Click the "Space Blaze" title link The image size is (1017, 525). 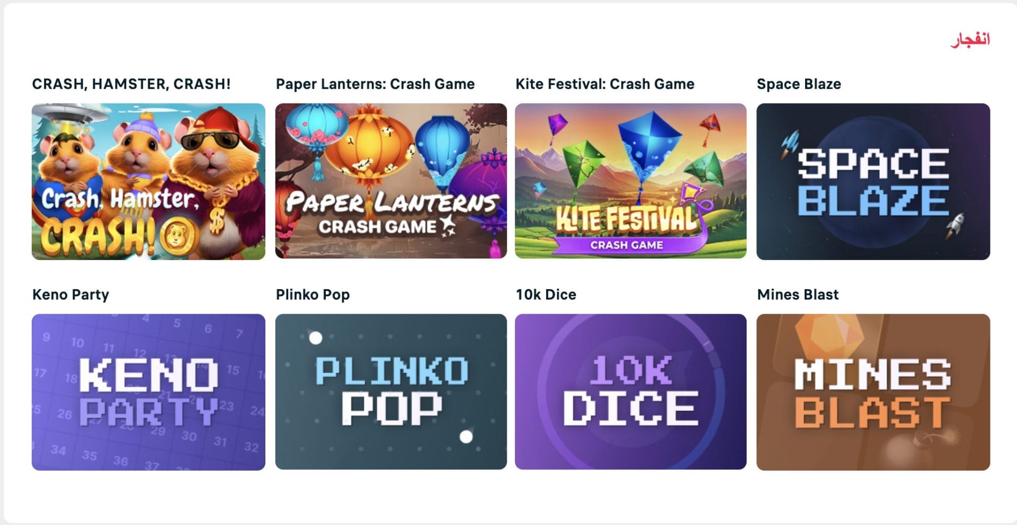(799, 84)
